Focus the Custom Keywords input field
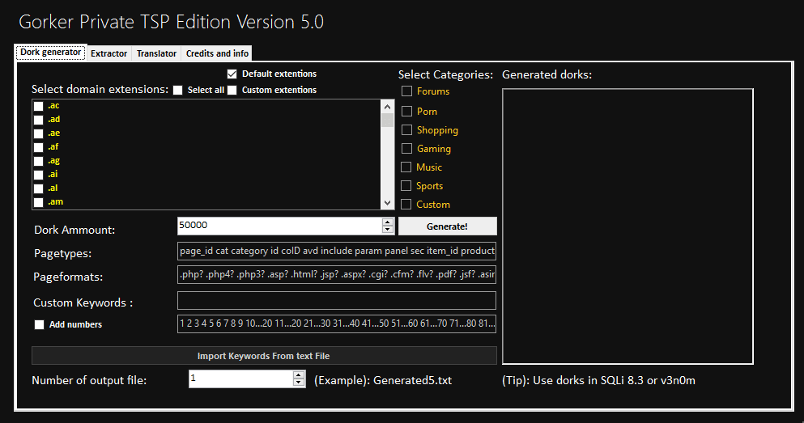Image resolution: width=804 pixels, height=423 pixels. 336,301
